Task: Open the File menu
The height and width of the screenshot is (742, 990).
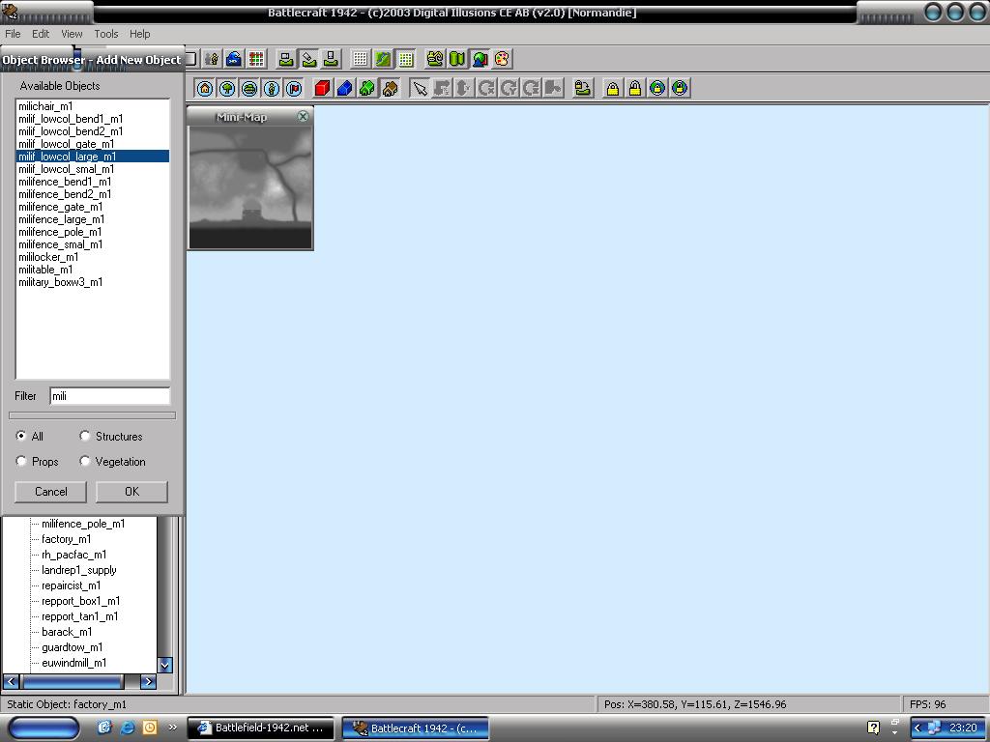Action: point(13,34)
